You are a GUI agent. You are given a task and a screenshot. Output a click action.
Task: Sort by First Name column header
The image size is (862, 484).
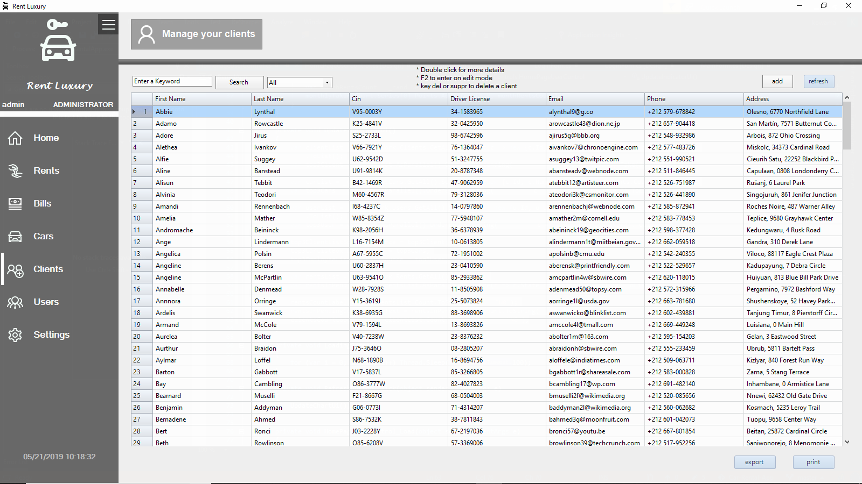(201, 99)
